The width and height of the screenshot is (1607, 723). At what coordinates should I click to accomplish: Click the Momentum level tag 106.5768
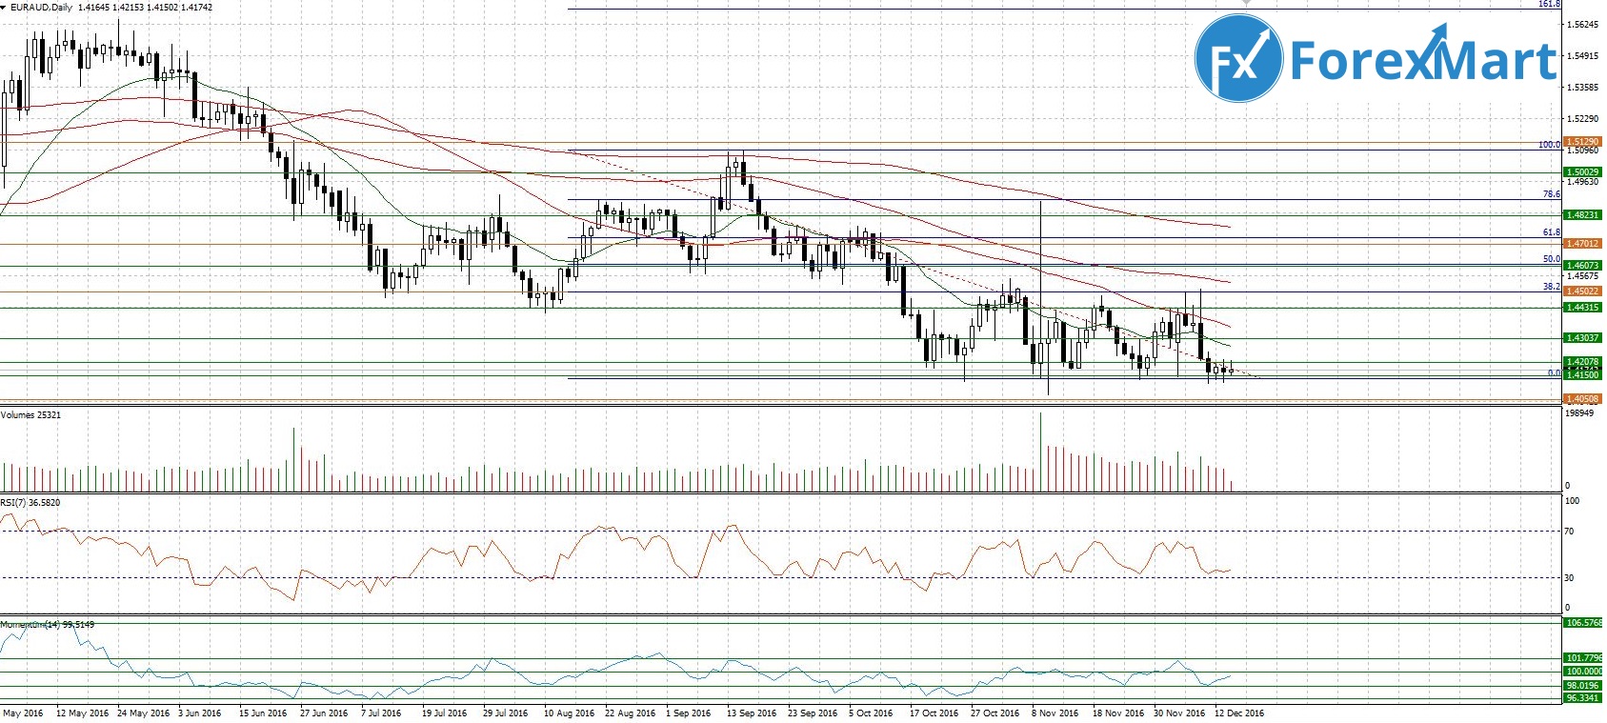1583,623
